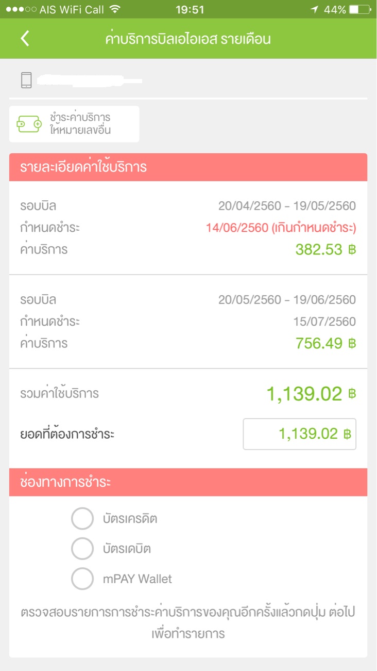The image size is (377, 671).
Task: Tap the phone device icon
Action: pos(26,80)
